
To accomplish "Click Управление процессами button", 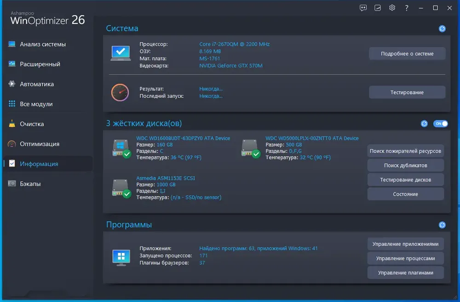I will click(405, 258).
